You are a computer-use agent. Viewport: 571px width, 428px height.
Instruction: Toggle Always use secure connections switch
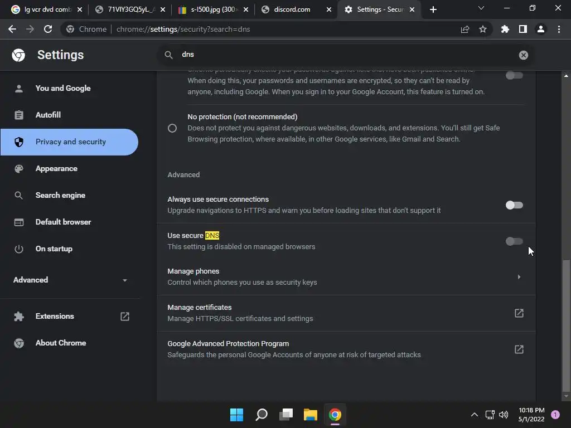(x=514, y=205)
